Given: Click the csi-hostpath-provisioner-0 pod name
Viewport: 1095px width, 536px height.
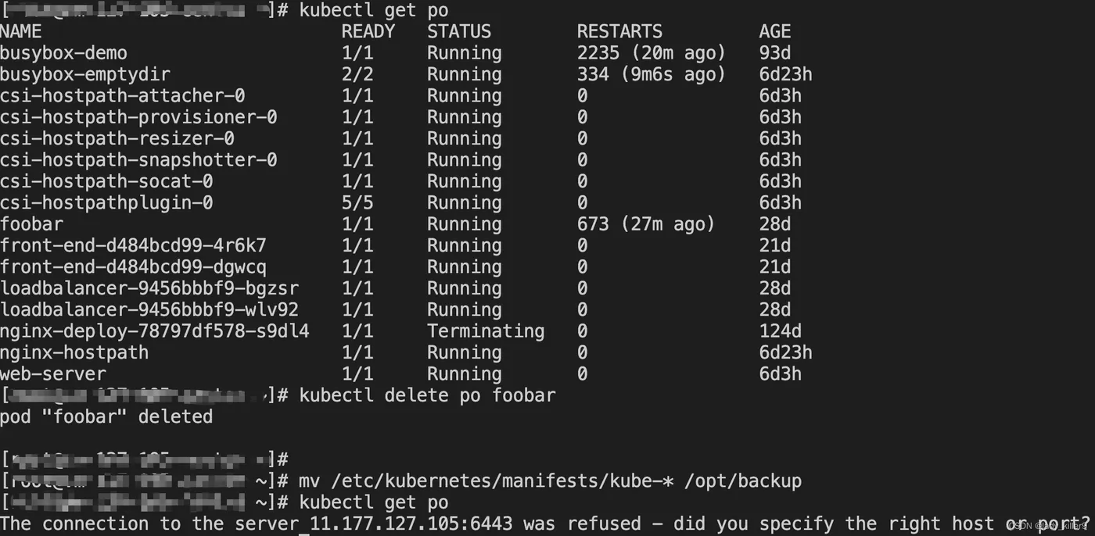Looking at the screenshot, I should pos(138,117).
